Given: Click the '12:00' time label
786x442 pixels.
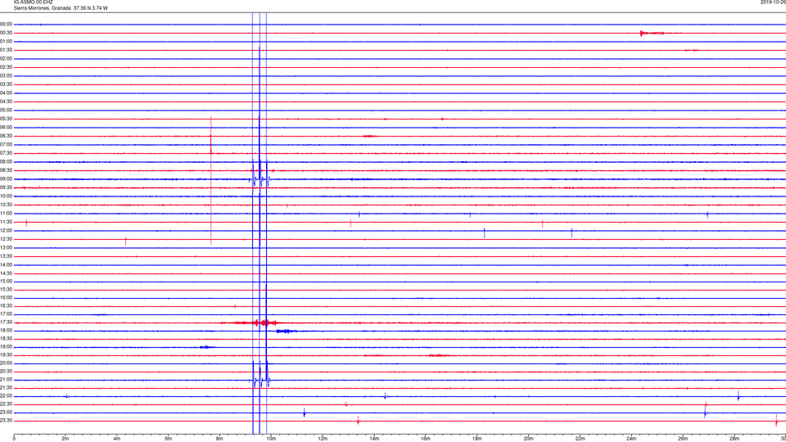Looking at the screenshot, I should tap(7, 231).
